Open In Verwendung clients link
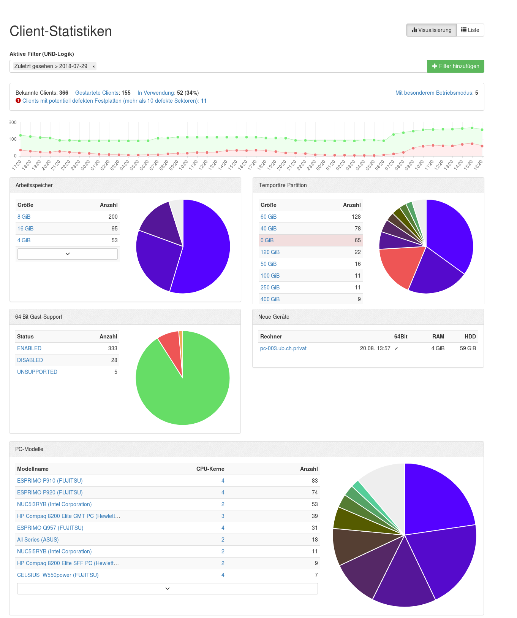517x618 pixels. click(156, 93)
